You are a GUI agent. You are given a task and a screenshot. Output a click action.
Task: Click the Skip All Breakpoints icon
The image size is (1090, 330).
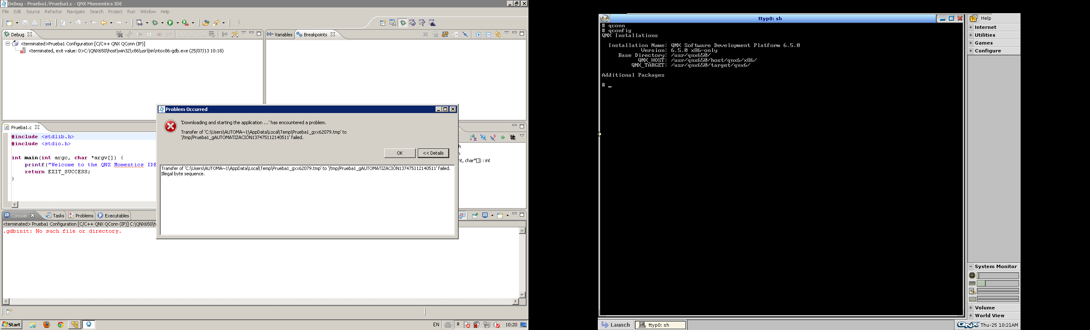point(465,35)
